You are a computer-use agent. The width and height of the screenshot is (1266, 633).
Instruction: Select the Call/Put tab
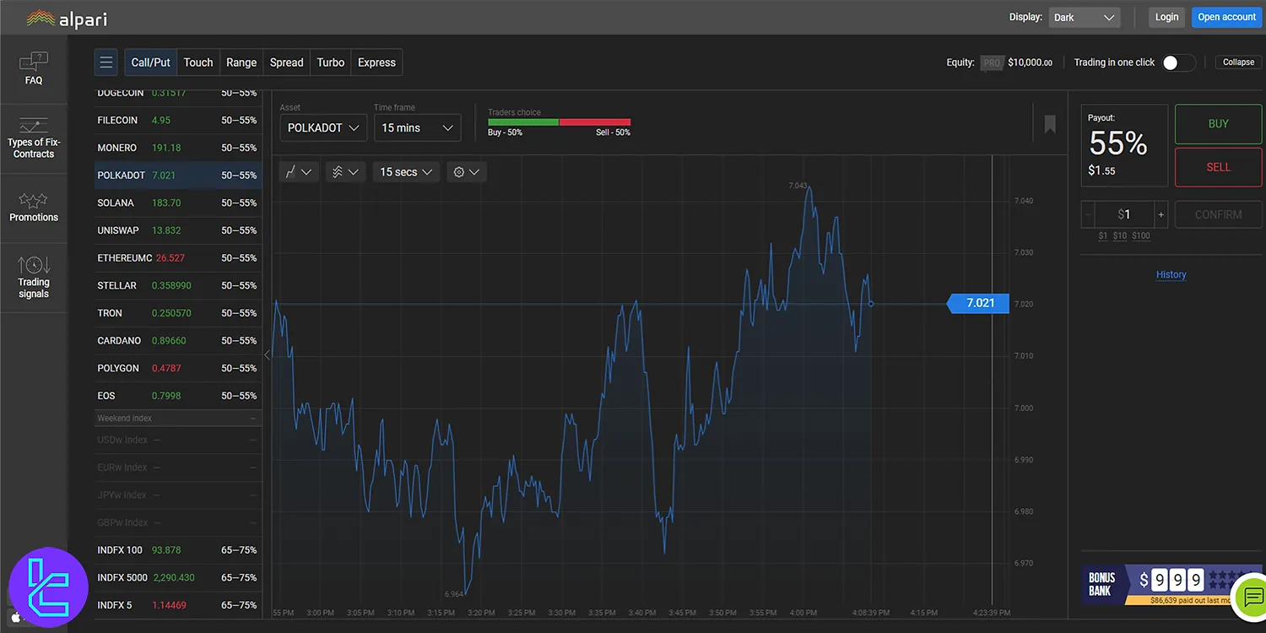[151, 62]
